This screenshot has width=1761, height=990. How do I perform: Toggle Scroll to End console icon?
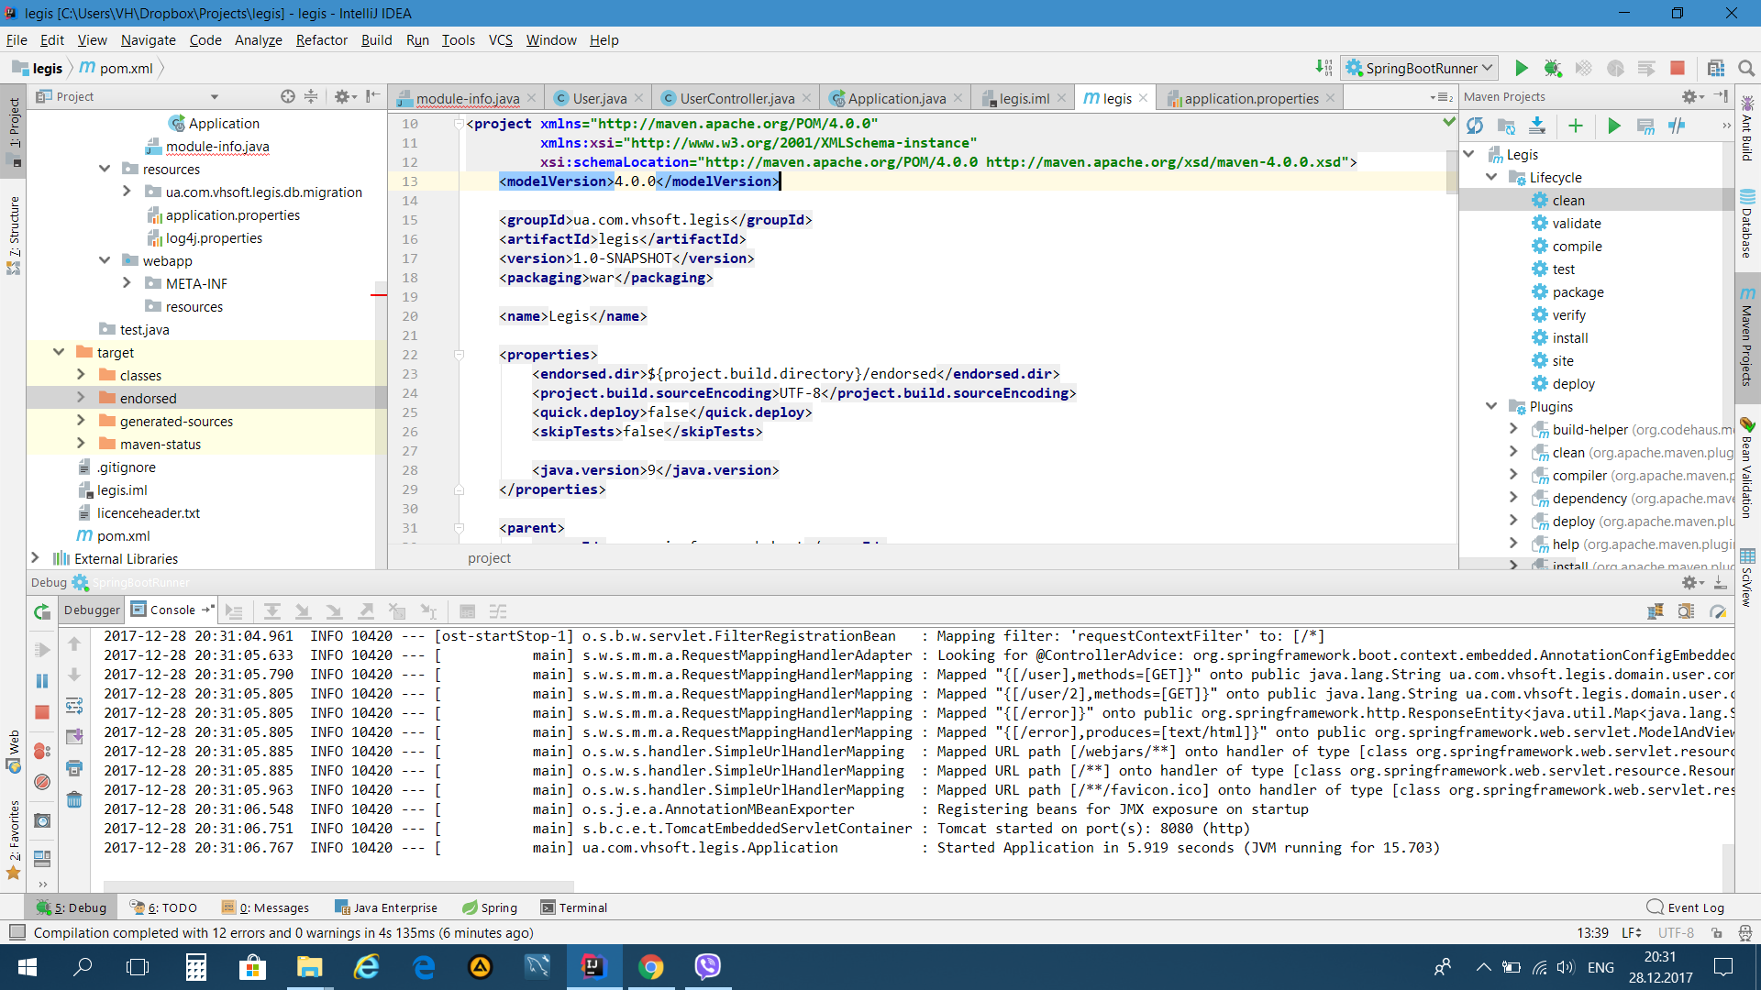pyautogui.click(x=74, y=737)
